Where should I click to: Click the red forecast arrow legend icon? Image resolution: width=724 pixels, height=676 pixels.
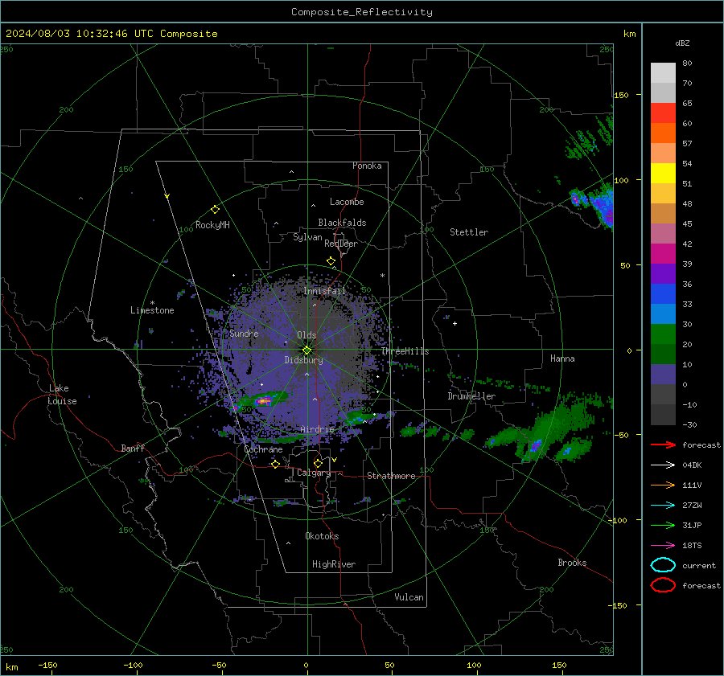pos(663,445)
